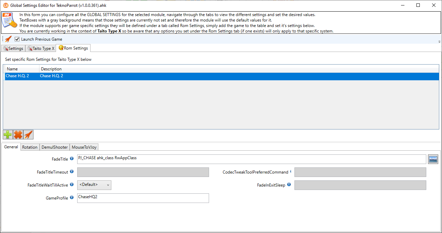Click the FadeInExitSleep label
The height and width of the screenshot is (233, 442).
click(271, 185)
